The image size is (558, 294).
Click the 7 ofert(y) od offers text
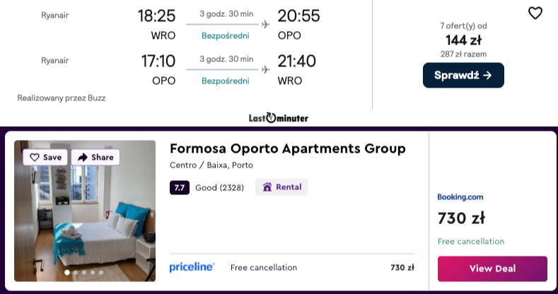(463, 26)
